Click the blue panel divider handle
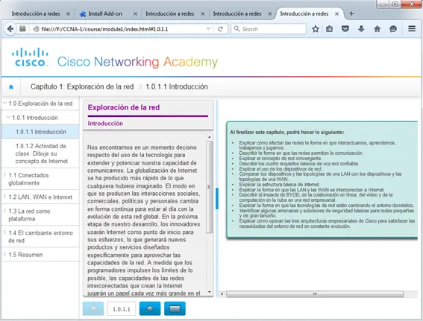 [x=217, y=199]
